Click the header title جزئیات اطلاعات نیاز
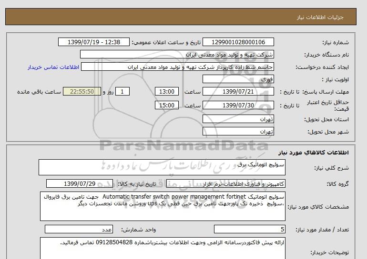This screenshot has width=367, height=259. click(320, 17)
